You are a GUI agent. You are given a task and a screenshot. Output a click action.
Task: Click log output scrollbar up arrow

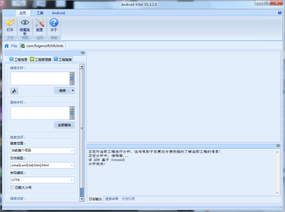coord(277,152)
